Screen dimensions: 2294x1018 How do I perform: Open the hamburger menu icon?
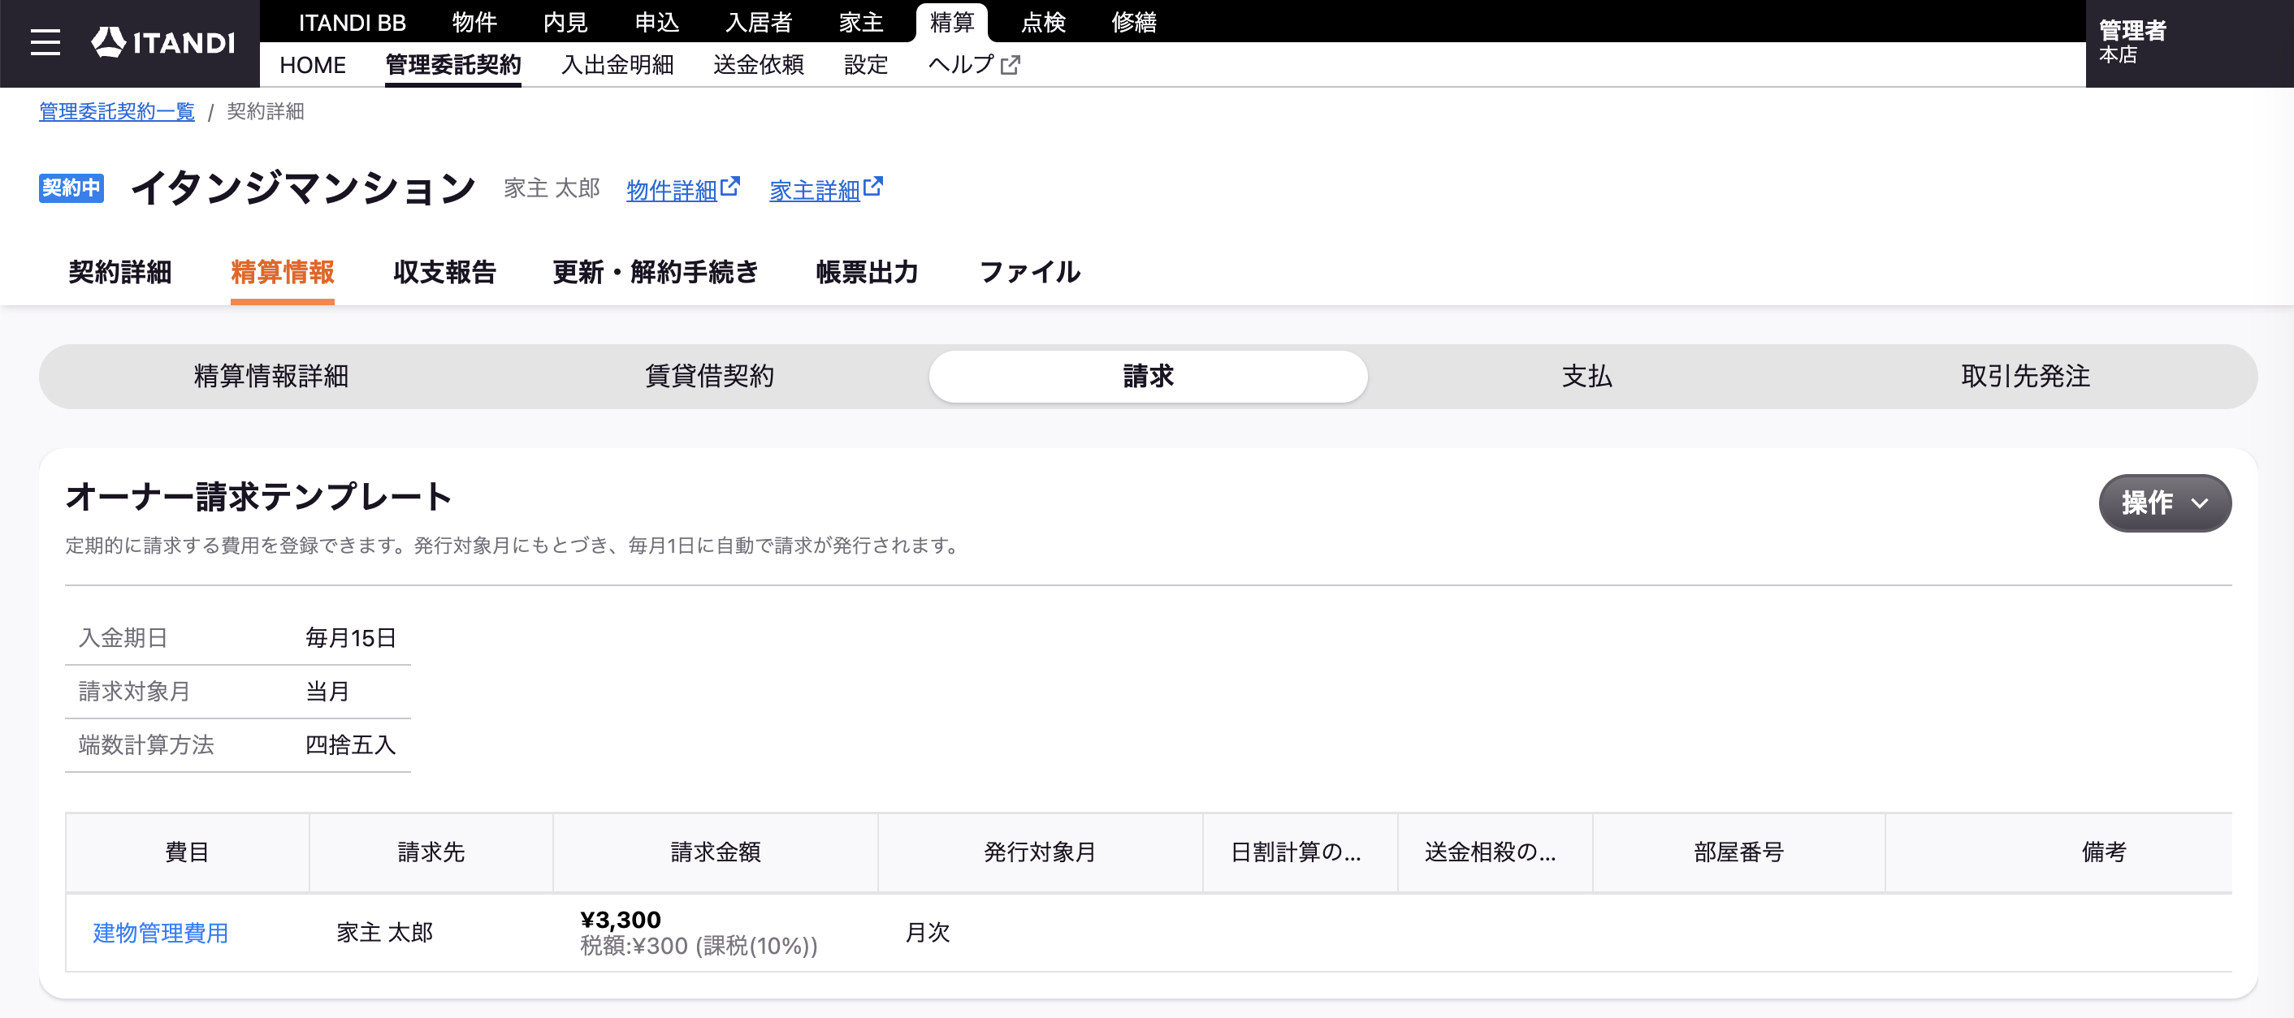click(x=45, y=42)
